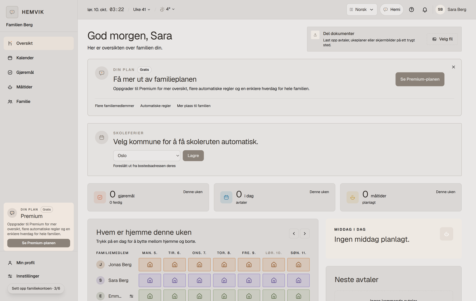The height and width of the screenshot is (301, 476).
Task: Click the Hemvik logo icon
Action: (x=12, y=12)
